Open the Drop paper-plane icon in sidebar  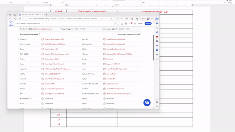[x=157, y=55]
